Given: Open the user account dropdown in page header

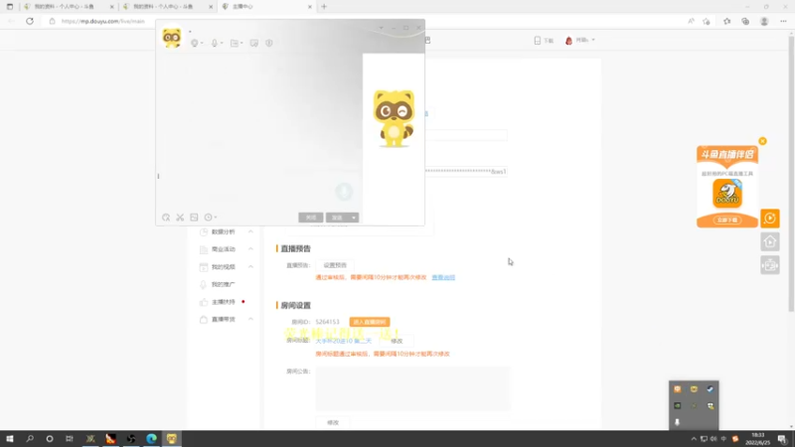Looking at the screenshot, I should point(580,40).
